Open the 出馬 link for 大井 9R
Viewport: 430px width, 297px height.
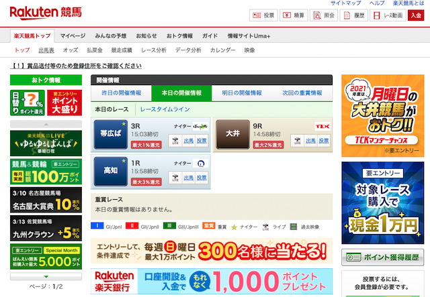tap(310, 141)
